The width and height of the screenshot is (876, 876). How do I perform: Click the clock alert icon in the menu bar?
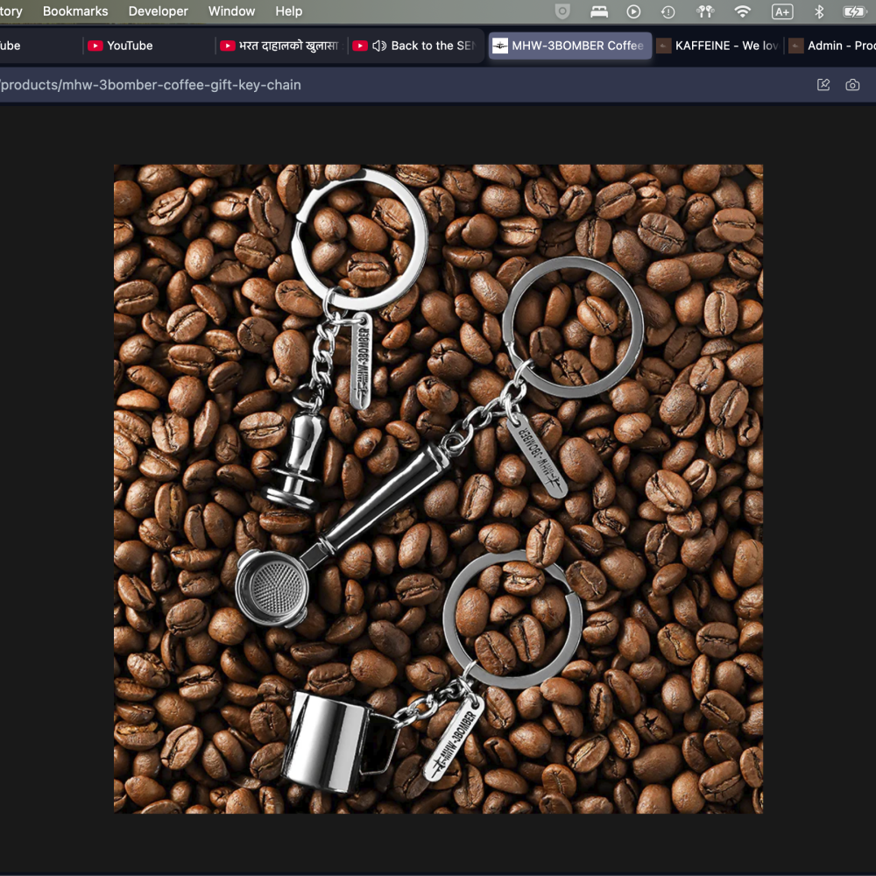(668, 11)
